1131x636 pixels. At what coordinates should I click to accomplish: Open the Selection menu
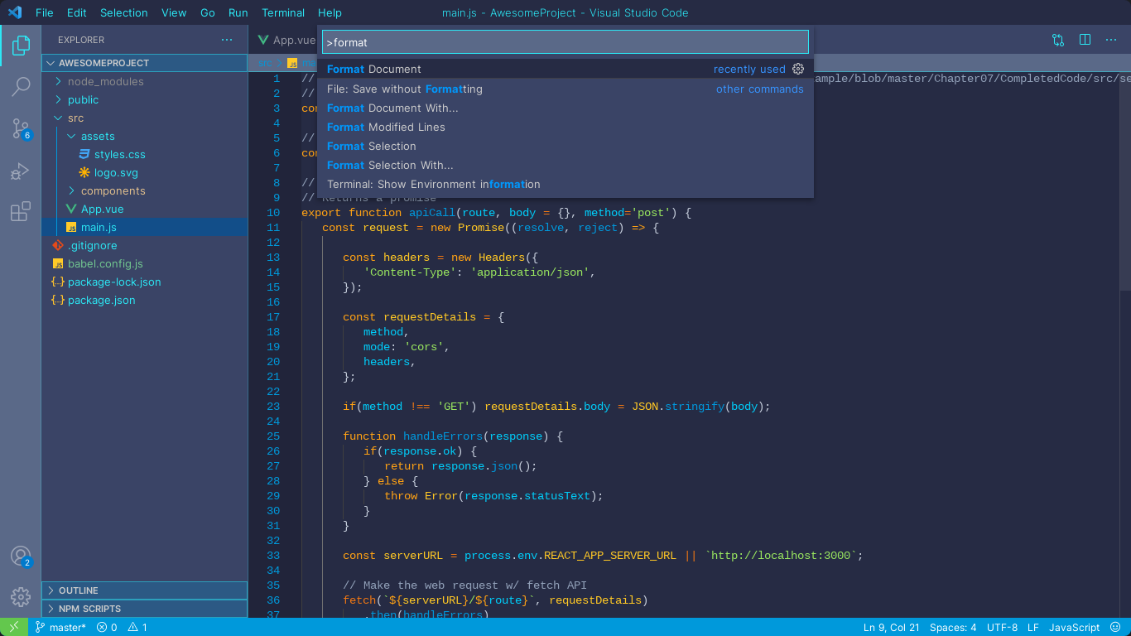pos(124,12)
